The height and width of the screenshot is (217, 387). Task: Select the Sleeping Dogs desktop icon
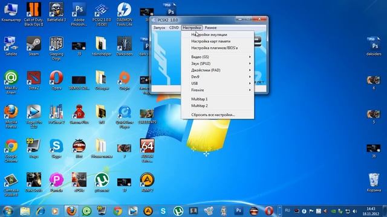[x=56, y=48]
